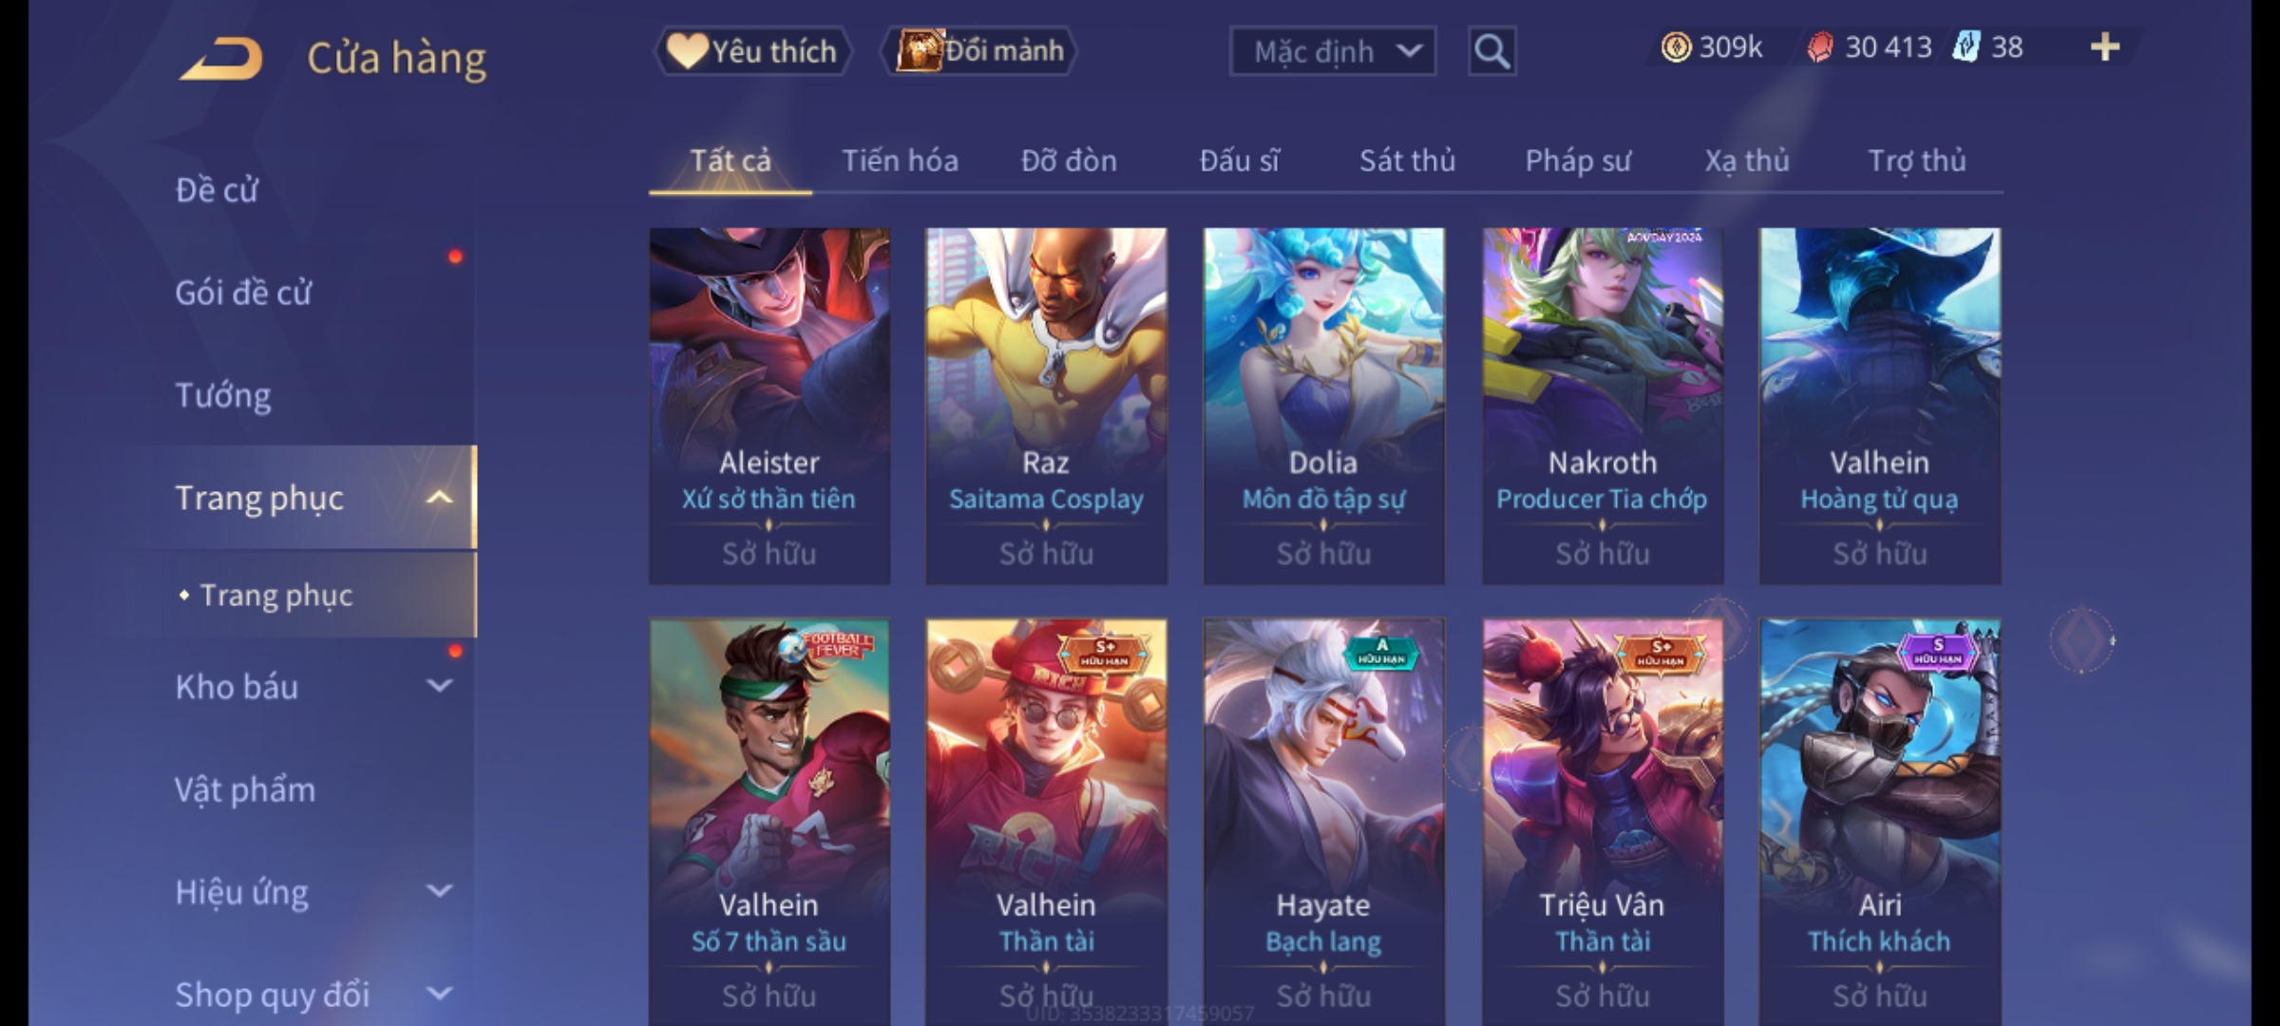Open the search magnifier icon
Image resolution: width=2280 pixels, height=1026 pixels.
[x=1491, y=51]
